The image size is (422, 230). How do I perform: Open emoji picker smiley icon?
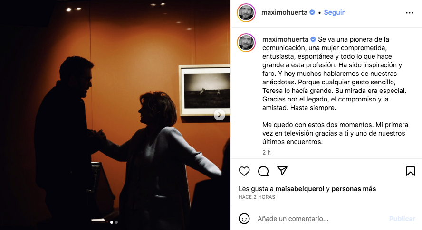coord(244,219)
